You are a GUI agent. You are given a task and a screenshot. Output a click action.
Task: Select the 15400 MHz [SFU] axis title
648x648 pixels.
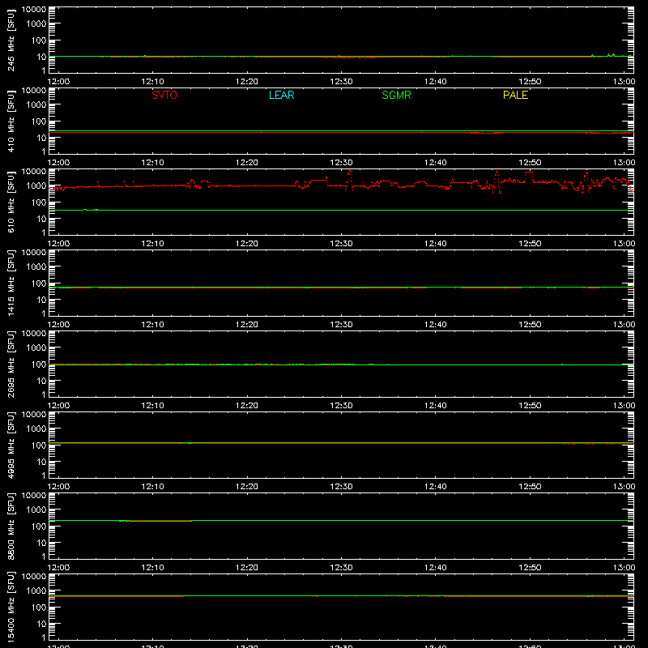[11, 607]
